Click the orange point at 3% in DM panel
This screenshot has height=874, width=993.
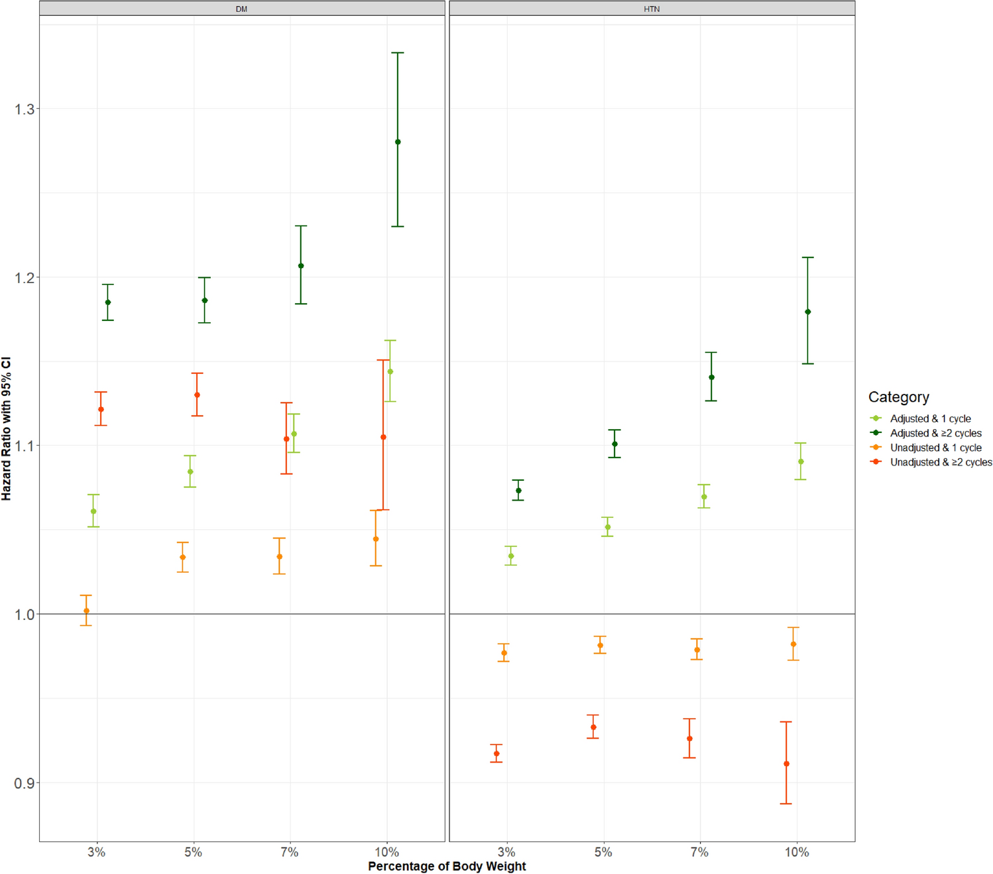(x=86, y=611)
